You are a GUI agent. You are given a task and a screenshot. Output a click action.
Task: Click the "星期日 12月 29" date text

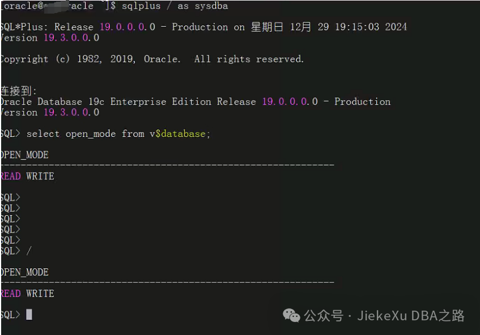point(290,27)
